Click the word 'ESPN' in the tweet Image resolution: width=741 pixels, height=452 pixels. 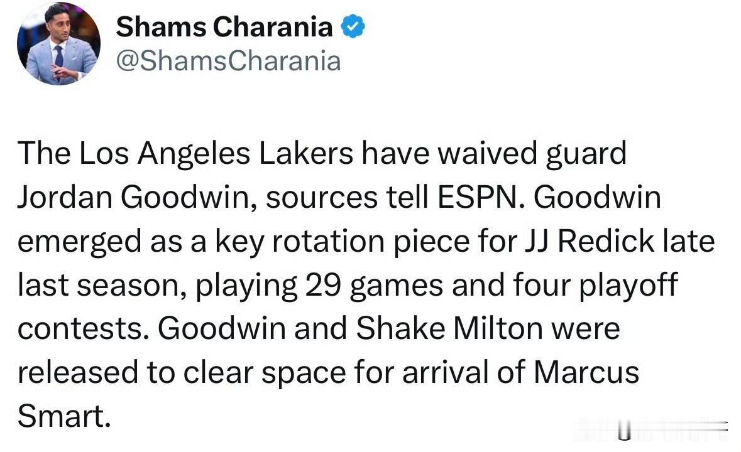pos(477,197)
